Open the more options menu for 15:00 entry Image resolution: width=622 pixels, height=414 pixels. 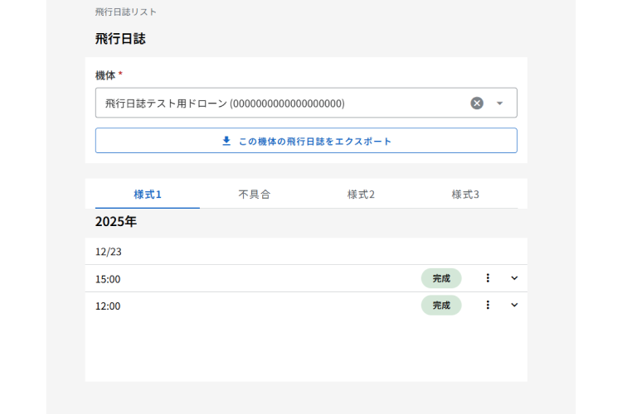pos(488,278)
